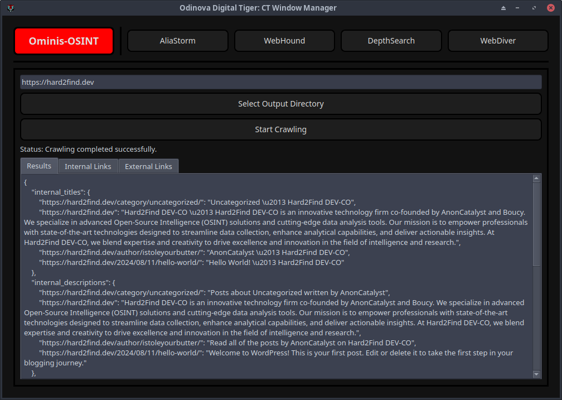
Task: Open the DepthSearch module
Action: click(x=391, y=40)
